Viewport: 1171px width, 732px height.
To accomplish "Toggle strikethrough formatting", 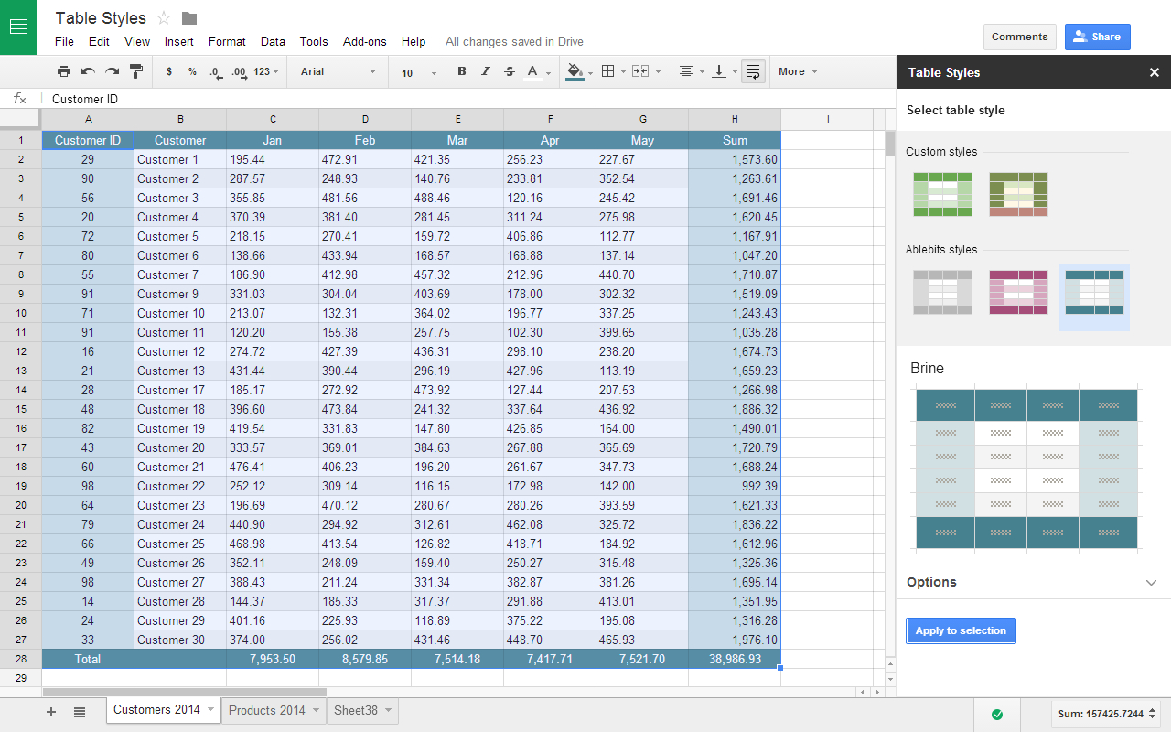I will pos(510,71).
